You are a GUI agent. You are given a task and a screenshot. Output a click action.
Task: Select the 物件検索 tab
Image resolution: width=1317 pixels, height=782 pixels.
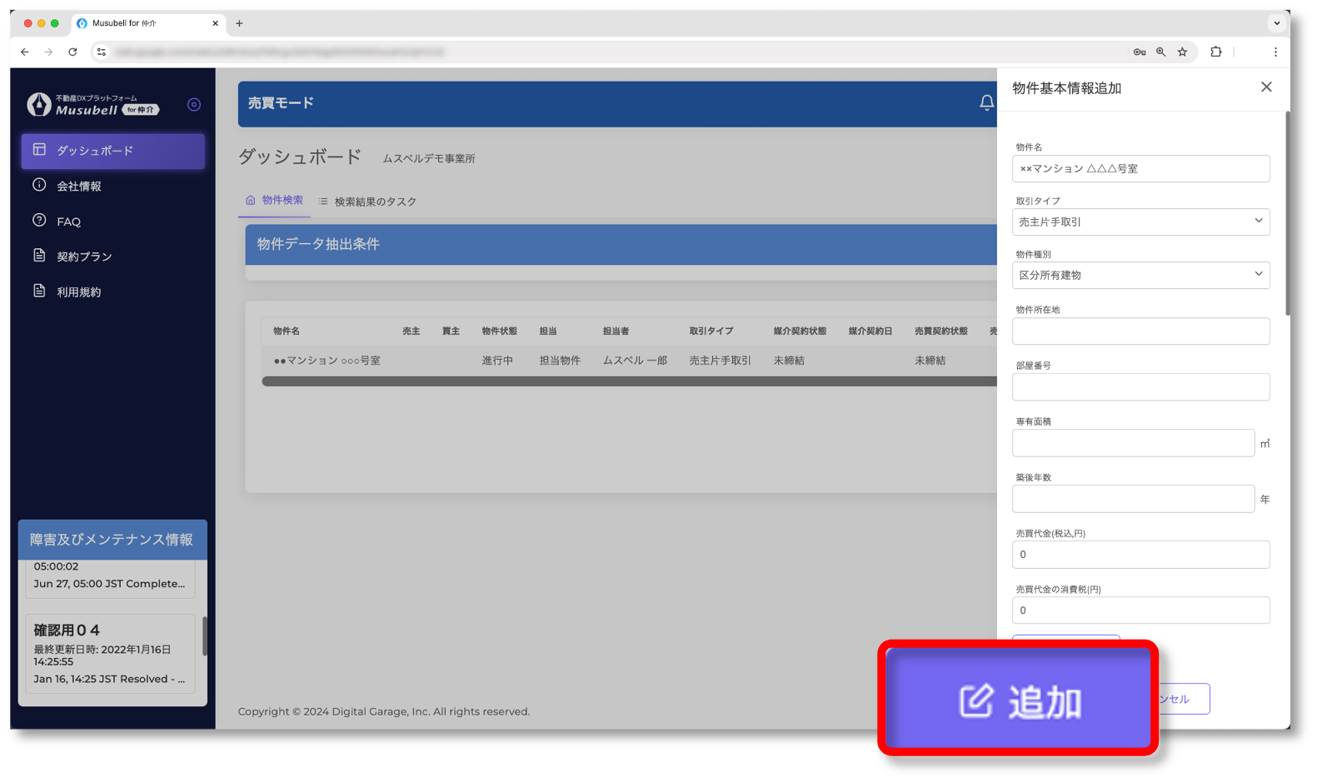pos(275,201)
